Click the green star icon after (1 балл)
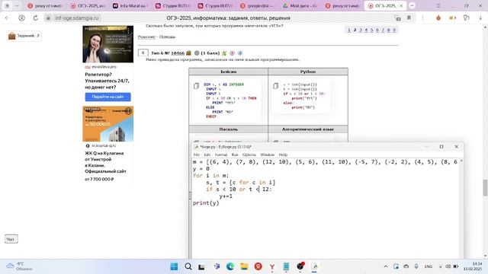This screenshot has width=488, height=274. pos(224,53)
